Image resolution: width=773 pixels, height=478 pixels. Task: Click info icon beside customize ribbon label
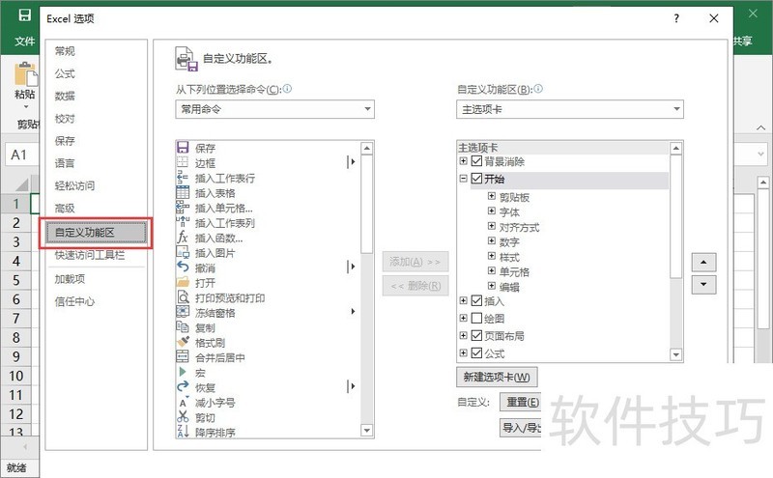[x=538, y=89]
